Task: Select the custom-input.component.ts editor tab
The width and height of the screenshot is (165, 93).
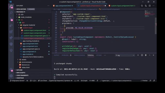Action: coord(92,6)
